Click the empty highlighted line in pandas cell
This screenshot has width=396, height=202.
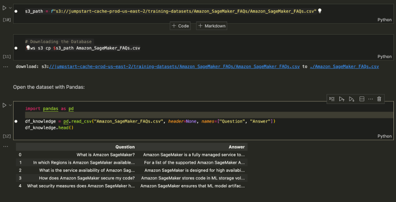[x=209, y=115]
